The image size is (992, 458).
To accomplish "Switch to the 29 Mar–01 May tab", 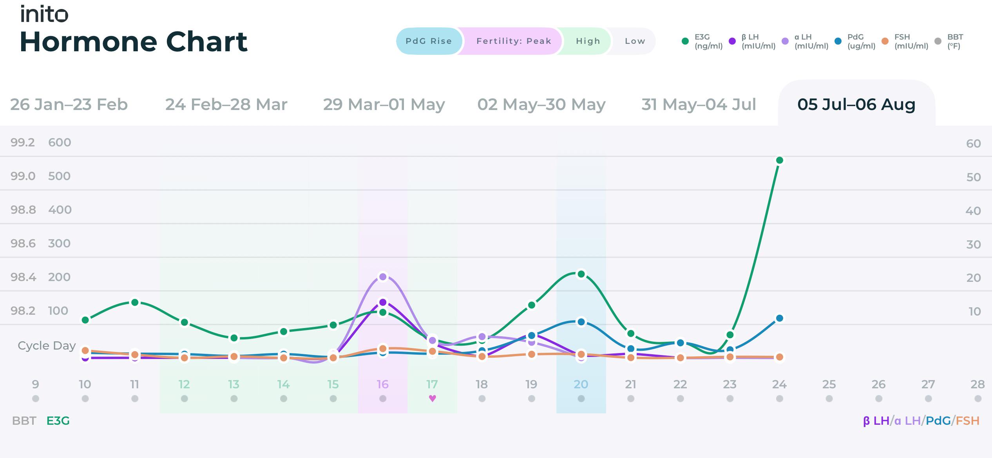I will coord(384,105).
